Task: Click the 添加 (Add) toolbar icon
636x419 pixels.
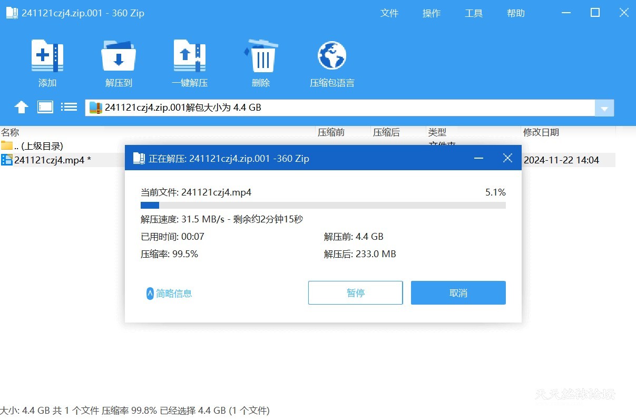Action: coord(47,62)
